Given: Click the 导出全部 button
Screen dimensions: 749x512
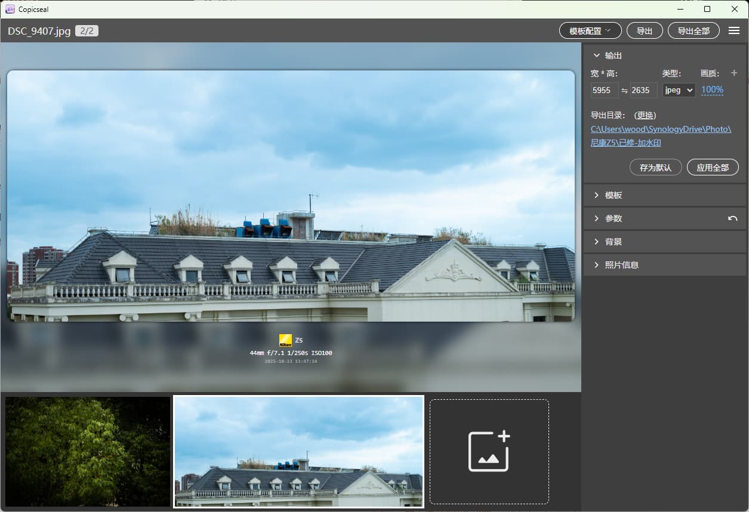Looking at the screenshot, I should [693, 31].
